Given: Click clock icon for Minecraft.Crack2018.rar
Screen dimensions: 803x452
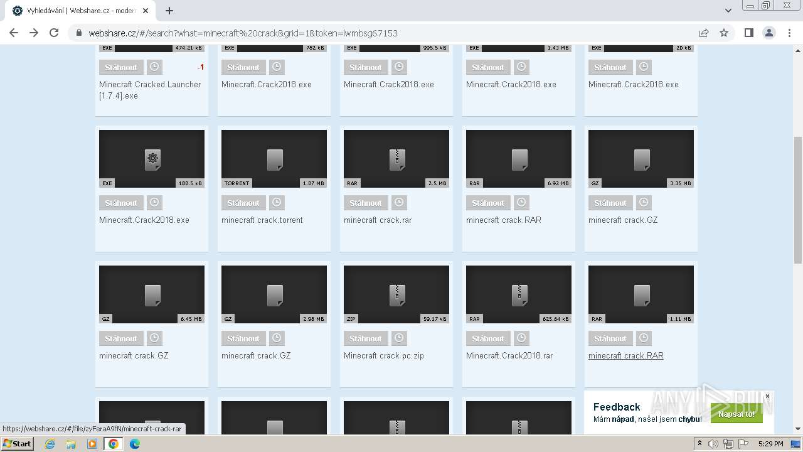Looking at the screenshot, I should tap(521, 338).
